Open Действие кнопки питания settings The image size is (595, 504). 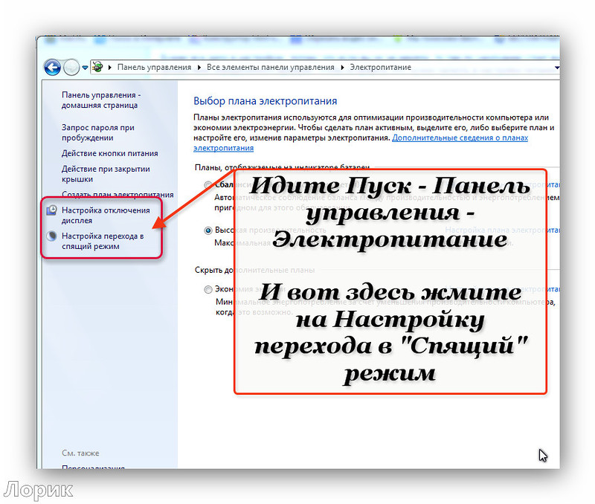(109, 153)
